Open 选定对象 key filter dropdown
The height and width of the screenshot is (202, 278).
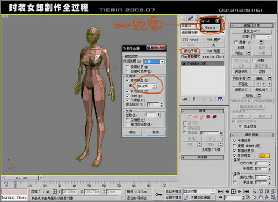[x=199, y=191]
